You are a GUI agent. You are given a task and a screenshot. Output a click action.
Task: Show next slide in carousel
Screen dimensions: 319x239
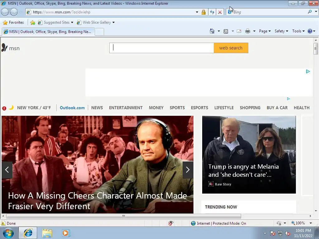pos(188,170)
